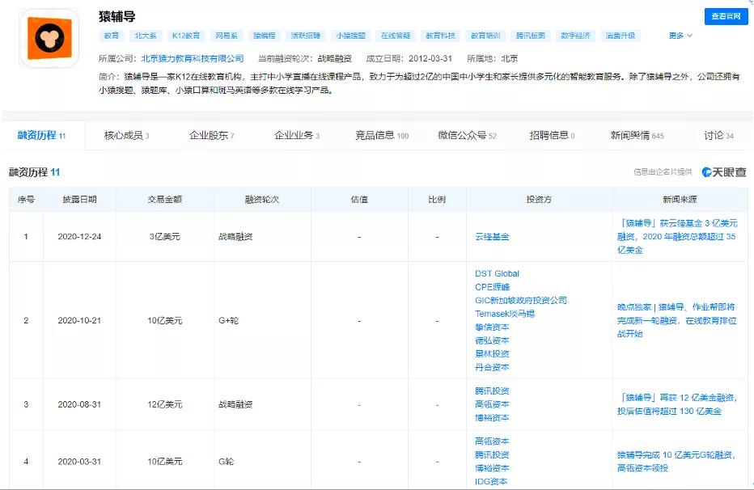Switch to the 企业股东 tab
The width and height of the screenshot is (754, 490).
(x=212, y=136)
